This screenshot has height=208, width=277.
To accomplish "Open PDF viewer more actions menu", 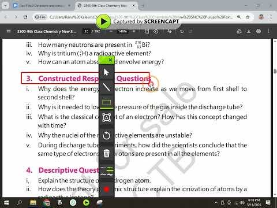I will (x=268, y=31).
